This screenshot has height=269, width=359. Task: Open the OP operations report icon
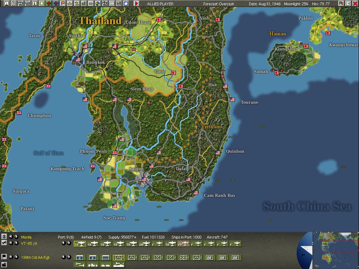tap(112, 4)
